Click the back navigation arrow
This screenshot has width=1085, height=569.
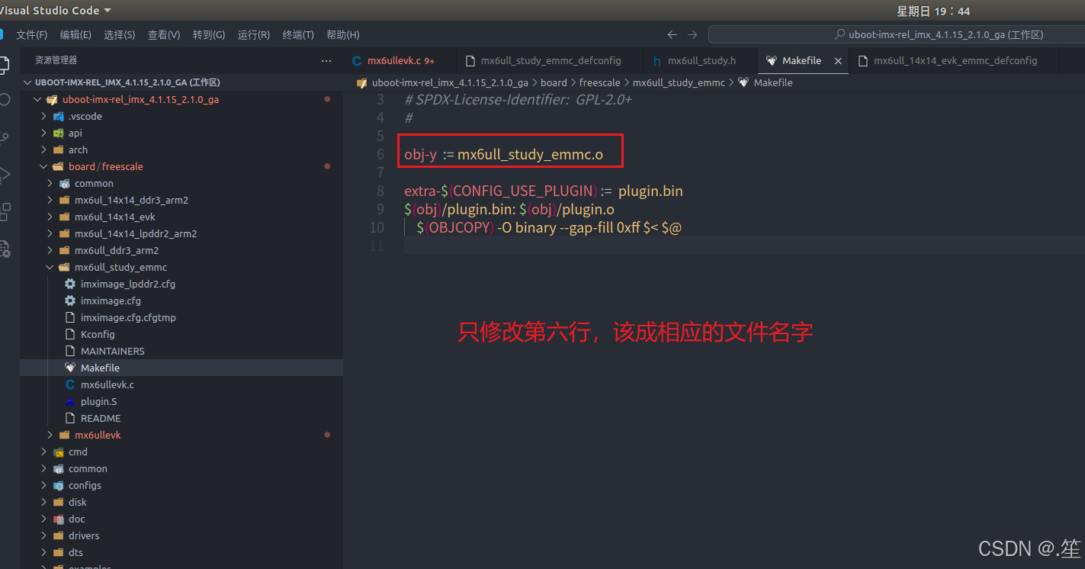pos(672,34)
